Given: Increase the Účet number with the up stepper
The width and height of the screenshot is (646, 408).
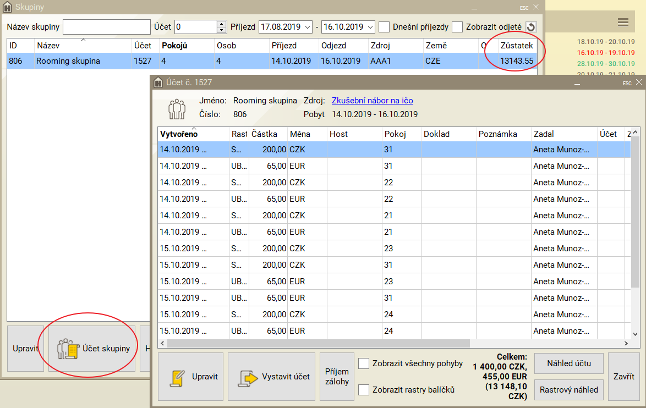Looking at the screenshot, I should [x=221, y=24].
